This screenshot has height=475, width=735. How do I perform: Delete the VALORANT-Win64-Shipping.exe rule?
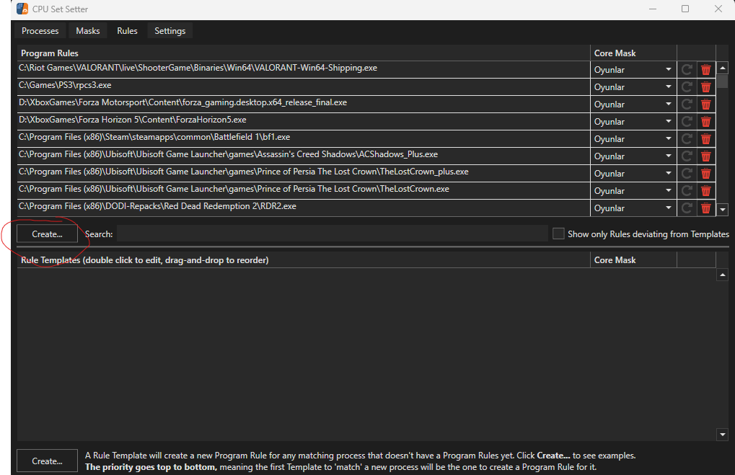click(705, 70)
